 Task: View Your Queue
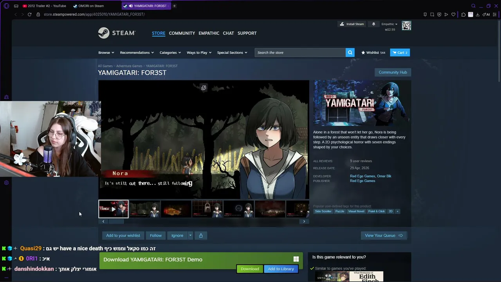(384, 235)
